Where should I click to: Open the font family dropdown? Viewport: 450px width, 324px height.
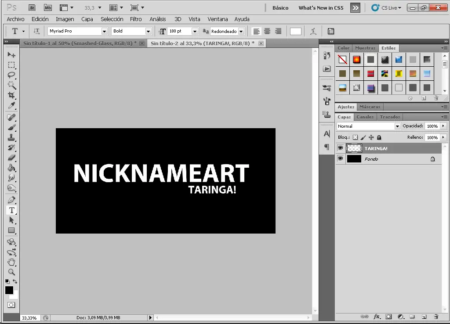[105, 31]
